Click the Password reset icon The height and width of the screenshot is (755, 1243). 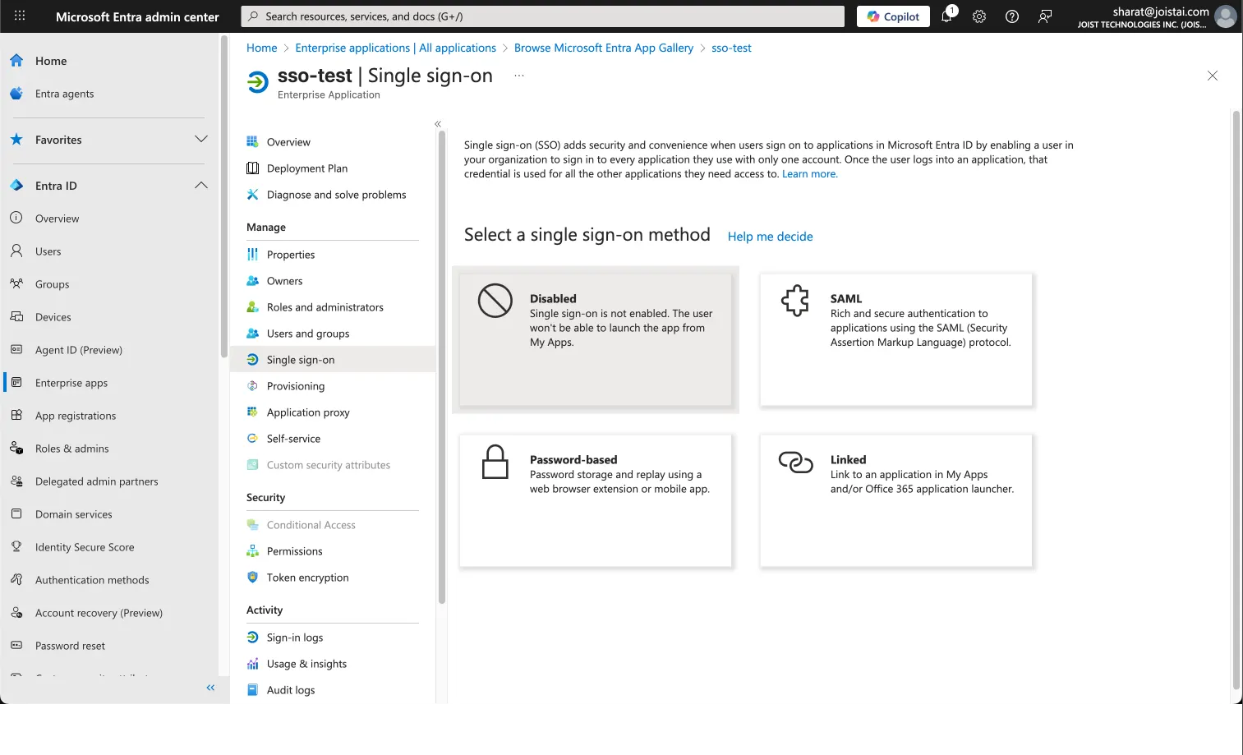click(x=16, y=646)
